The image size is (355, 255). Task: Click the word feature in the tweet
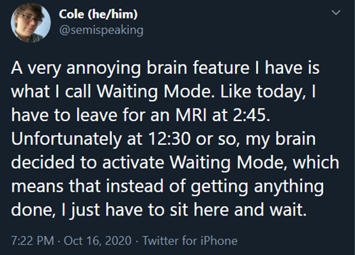tap(221, 68)
